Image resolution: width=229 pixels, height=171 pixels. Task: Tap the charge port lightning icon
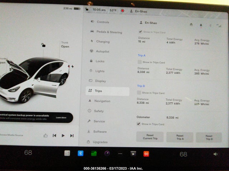(73, 67)
